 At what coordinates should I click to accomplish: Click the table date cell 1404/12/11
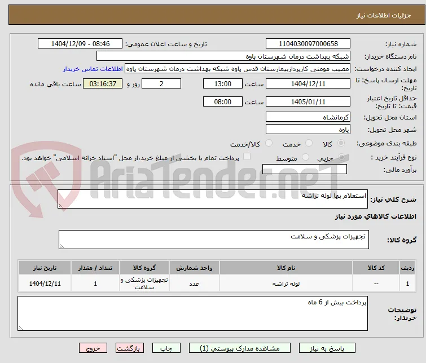point(45,284)
